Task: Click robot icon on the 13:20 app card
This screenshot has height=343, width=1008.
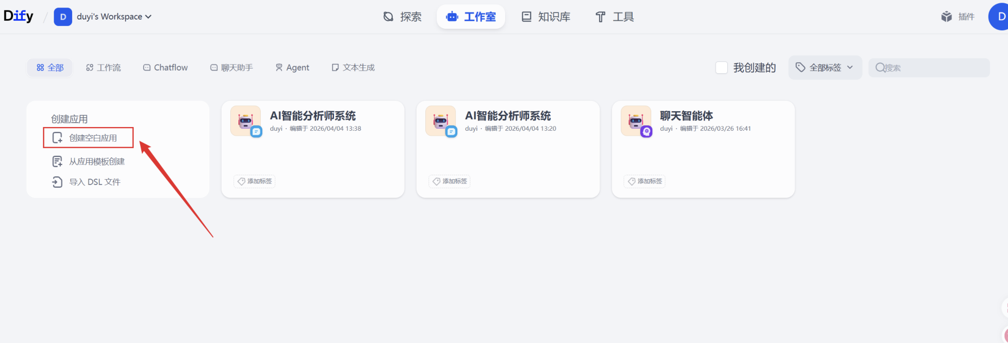Action: click(440, 120)
